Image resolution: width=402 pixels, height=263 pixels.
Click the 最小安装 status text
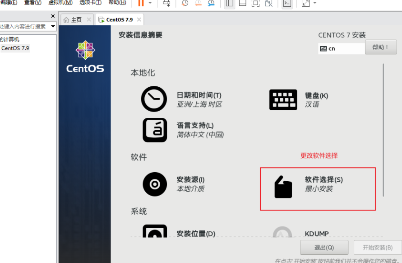click(x=319, y=189)
